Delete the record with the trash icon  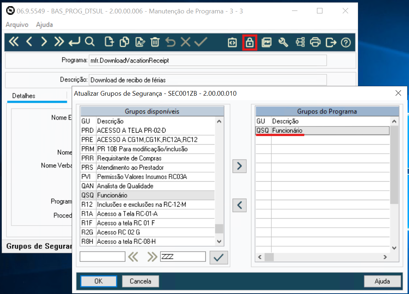click(155, 42)
